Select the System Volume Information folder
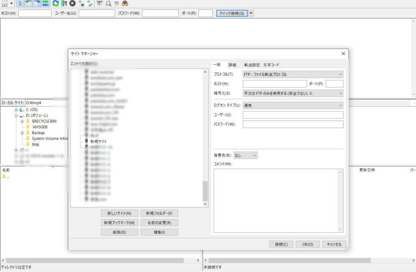 [50, 139]
